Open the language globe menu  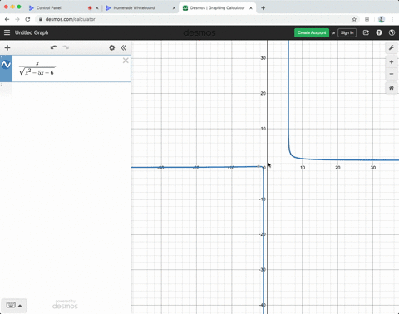click(392, 32)
